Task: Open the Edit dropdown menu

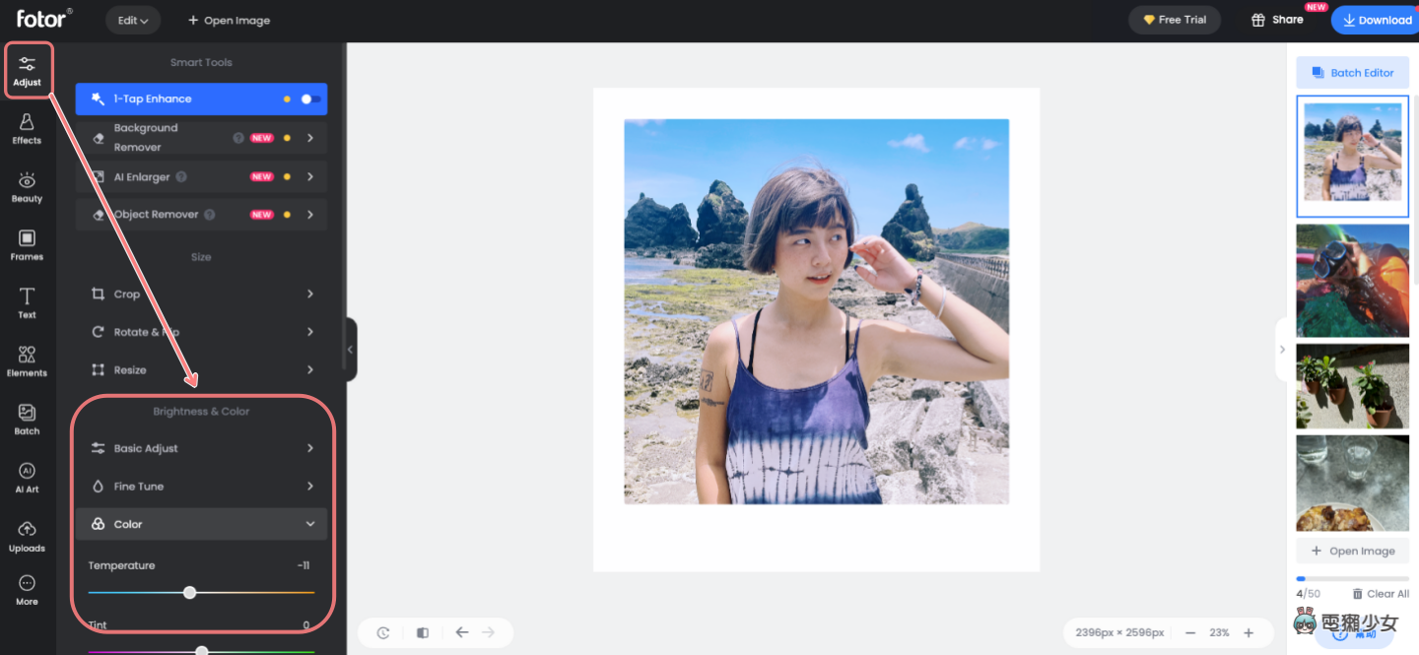Action: coord(133,20)
